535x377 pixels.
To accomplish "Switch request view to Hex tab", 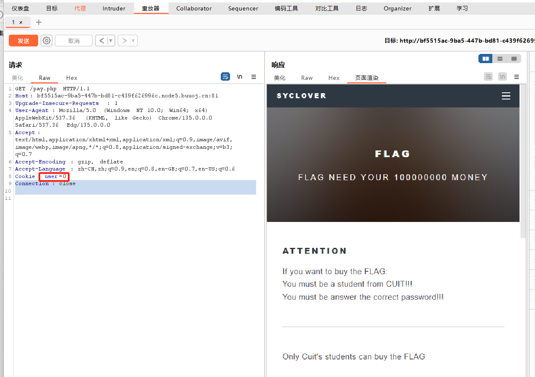I will click(x=72, y=78).
